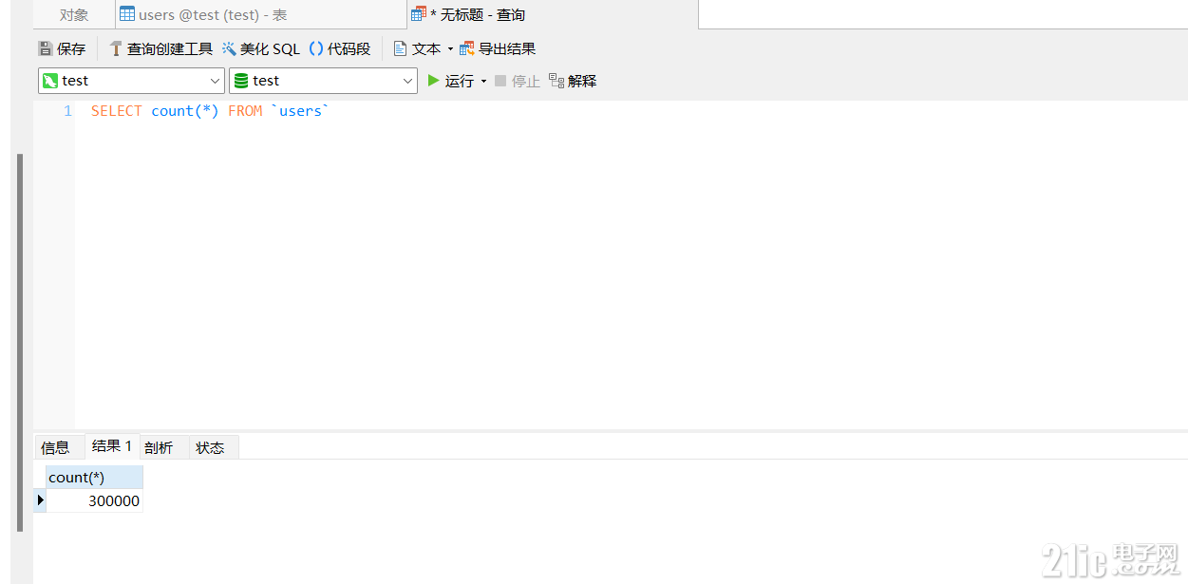Open the Result 1 (结果 1) tab

[112, 446]
